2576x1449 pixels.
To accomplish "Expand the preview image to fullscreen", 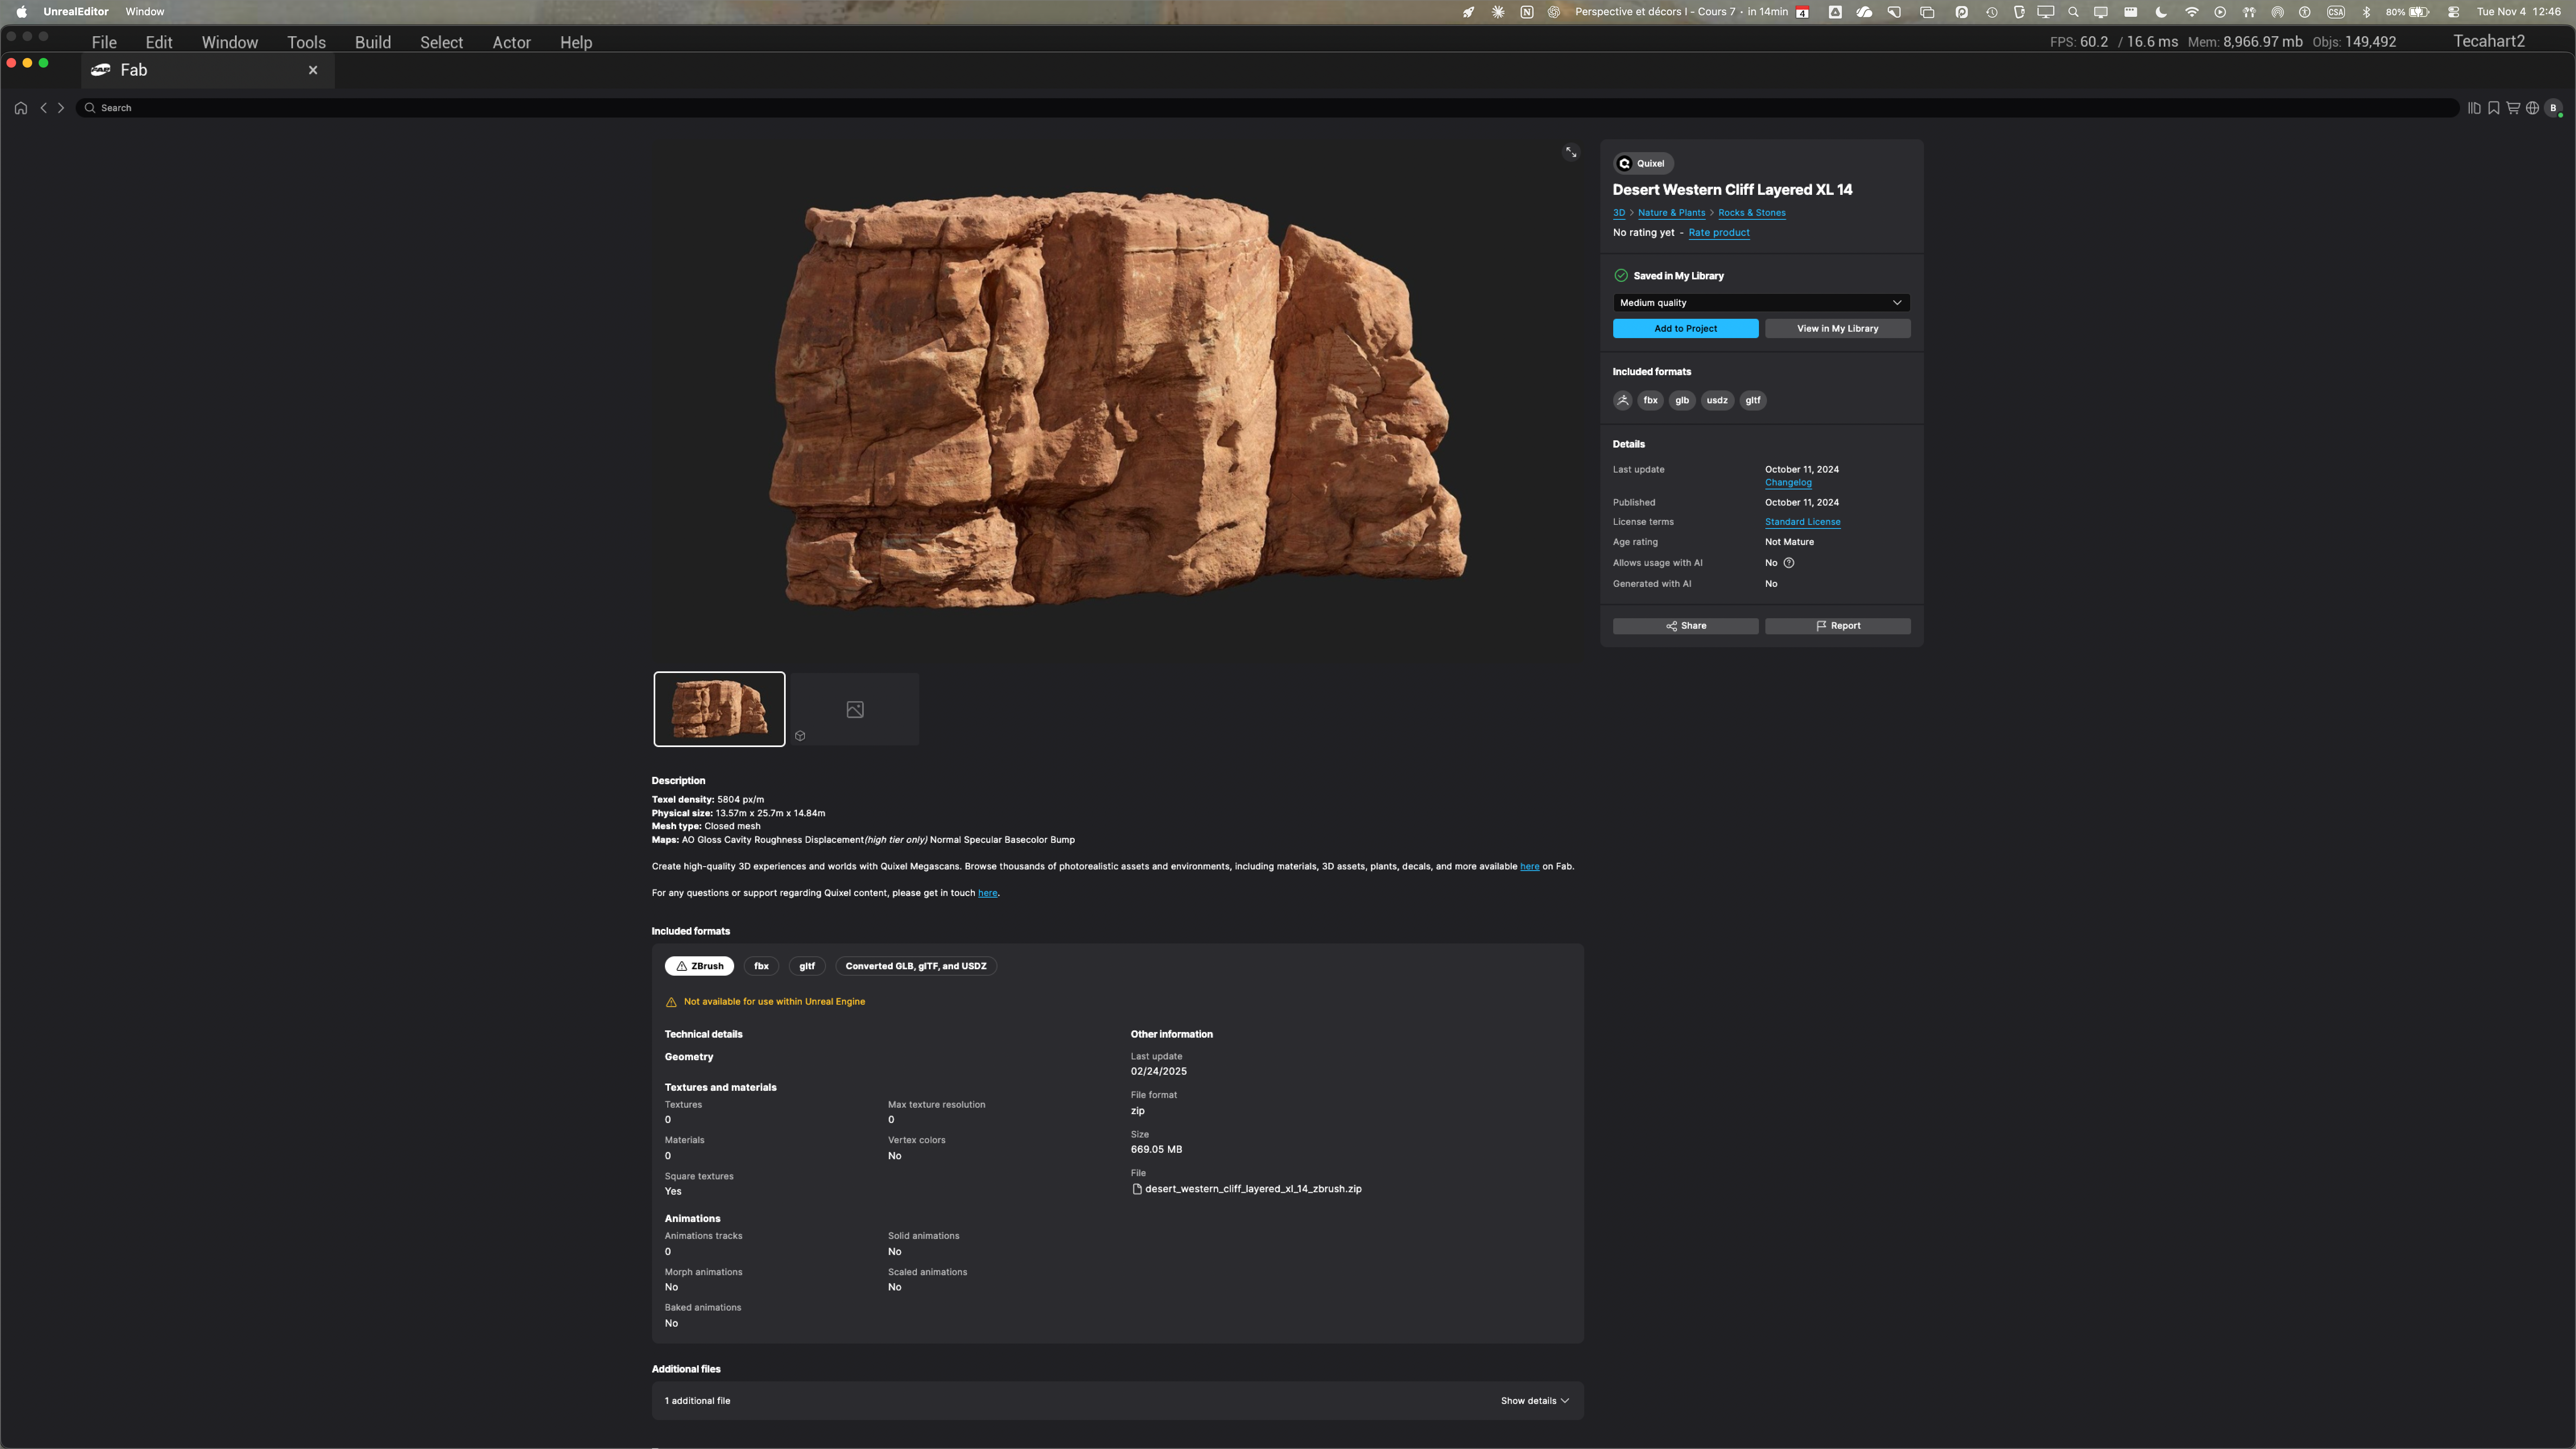I will pyautogui.click(x=1571, y=152).
